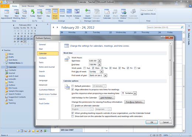Enable the Default reminders checkbox
This screenshot has width=192, height=137.
pyautogui.click(x=73, y=86)
